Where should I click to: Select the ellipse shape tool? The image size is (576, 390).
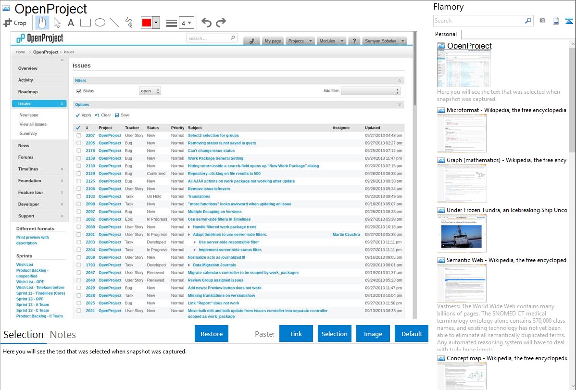coord(100,23)
